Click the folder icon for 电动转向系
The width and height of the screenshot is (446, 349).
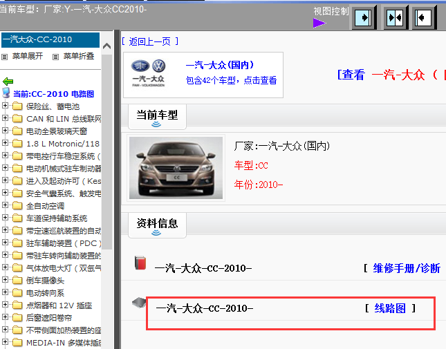17,293
